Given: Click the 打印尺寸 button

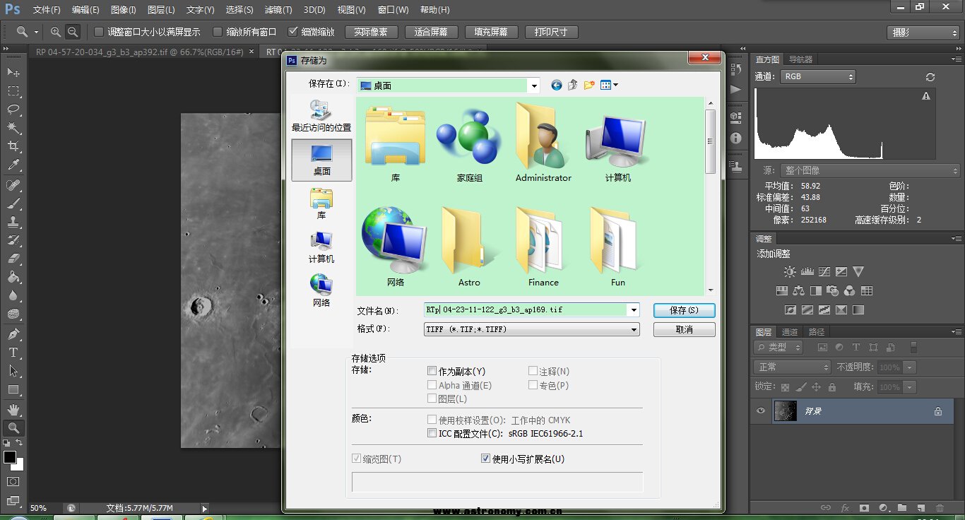Looking at the screenshot, I should coord(552,32).
